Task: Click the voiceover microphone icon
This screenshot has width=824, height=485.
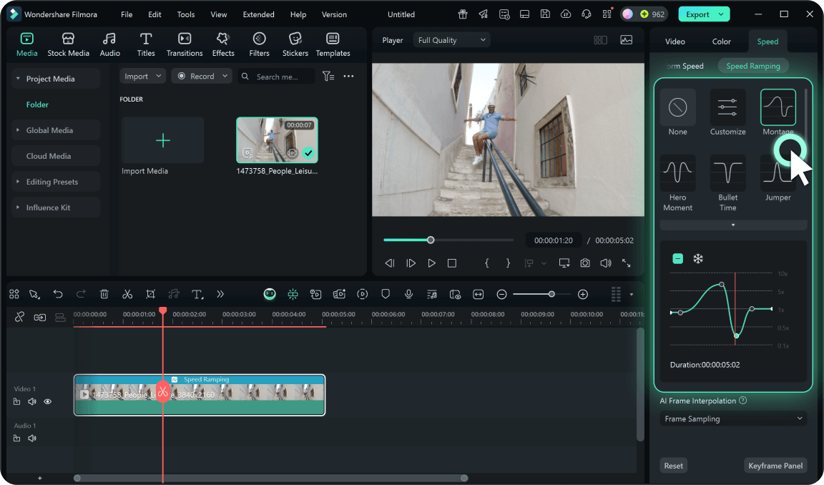Action: (408, 294)
